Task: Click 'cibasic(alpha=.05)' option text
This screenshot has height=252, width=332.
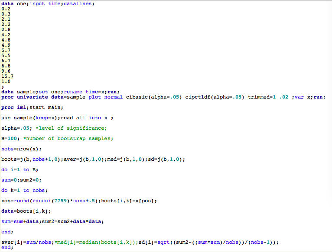Action: pyautogui.click(x=154, y=97)
